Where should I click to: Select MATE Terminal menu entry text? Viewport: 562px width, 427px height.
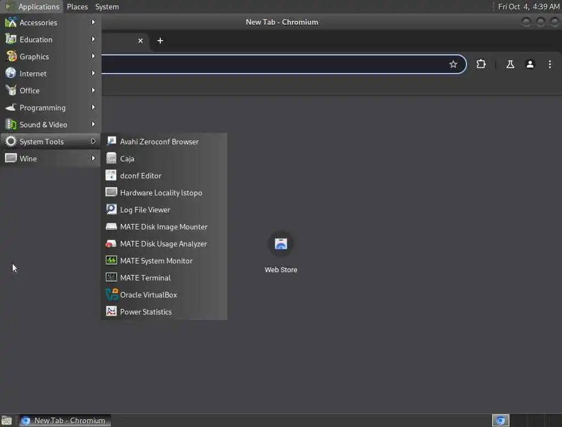[145, 278]
